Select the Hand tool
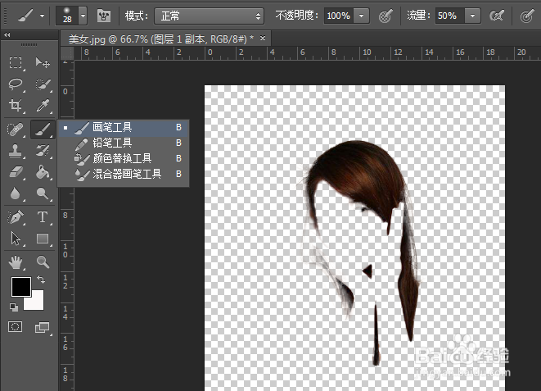The height and width of the screenshot is (391, 541). (x=16, y=262)
